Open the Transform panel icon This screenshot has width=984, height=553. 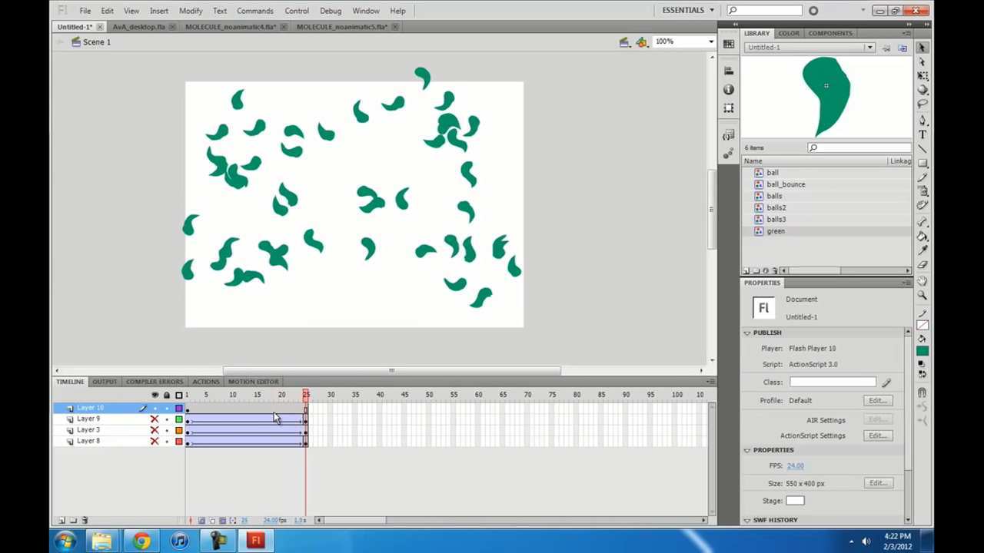click(x=729, y=108)
